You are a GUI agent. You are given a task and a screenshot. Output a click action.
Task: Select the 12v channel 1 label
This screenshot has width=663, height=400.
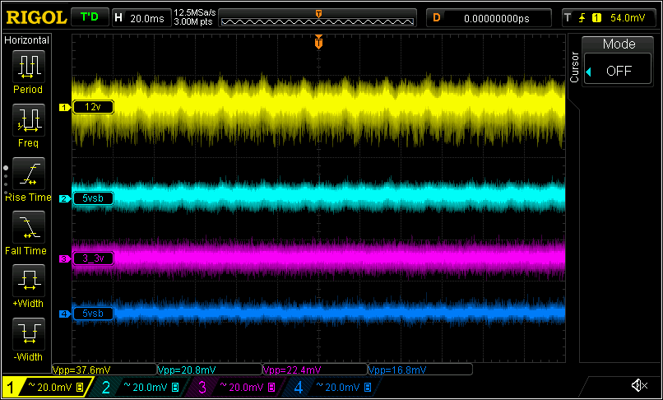point(93,107)
